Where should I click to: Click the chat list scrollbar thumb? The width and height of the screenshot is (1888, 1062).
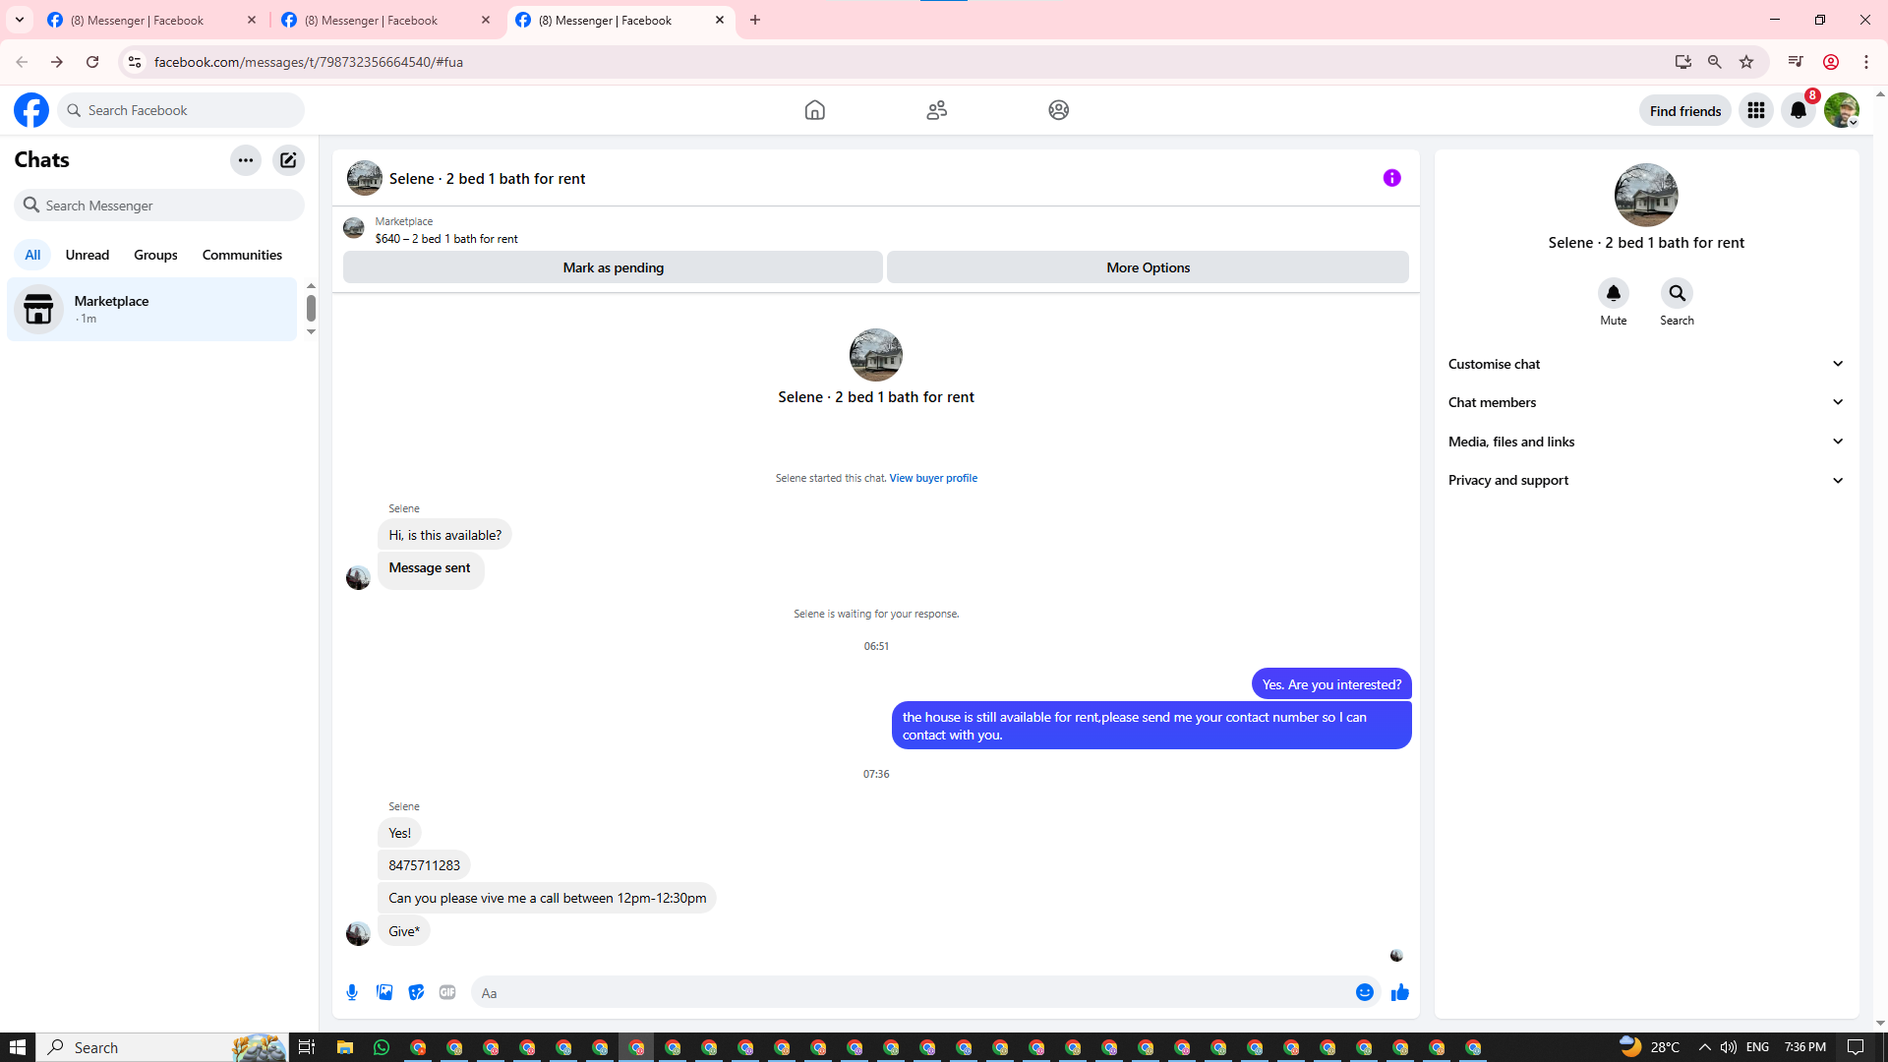(311, 308)
